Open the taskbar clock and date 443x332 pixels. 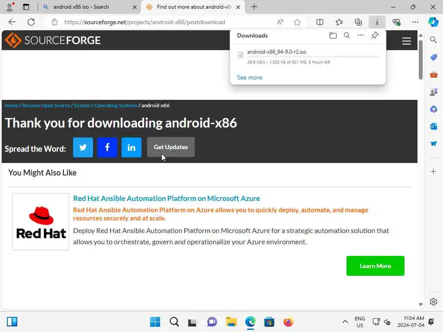click(x=411, y=322)
